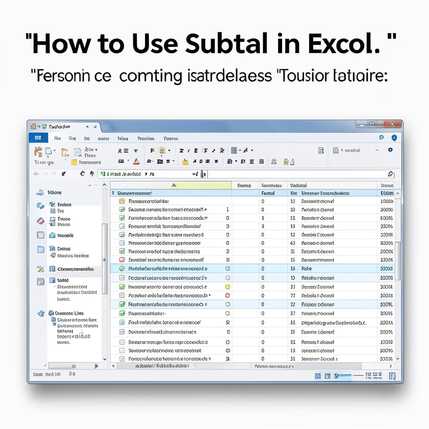429x429 pixels.
Task: Open dropdown arrow beside lines list icon
Action: [240, 150]
